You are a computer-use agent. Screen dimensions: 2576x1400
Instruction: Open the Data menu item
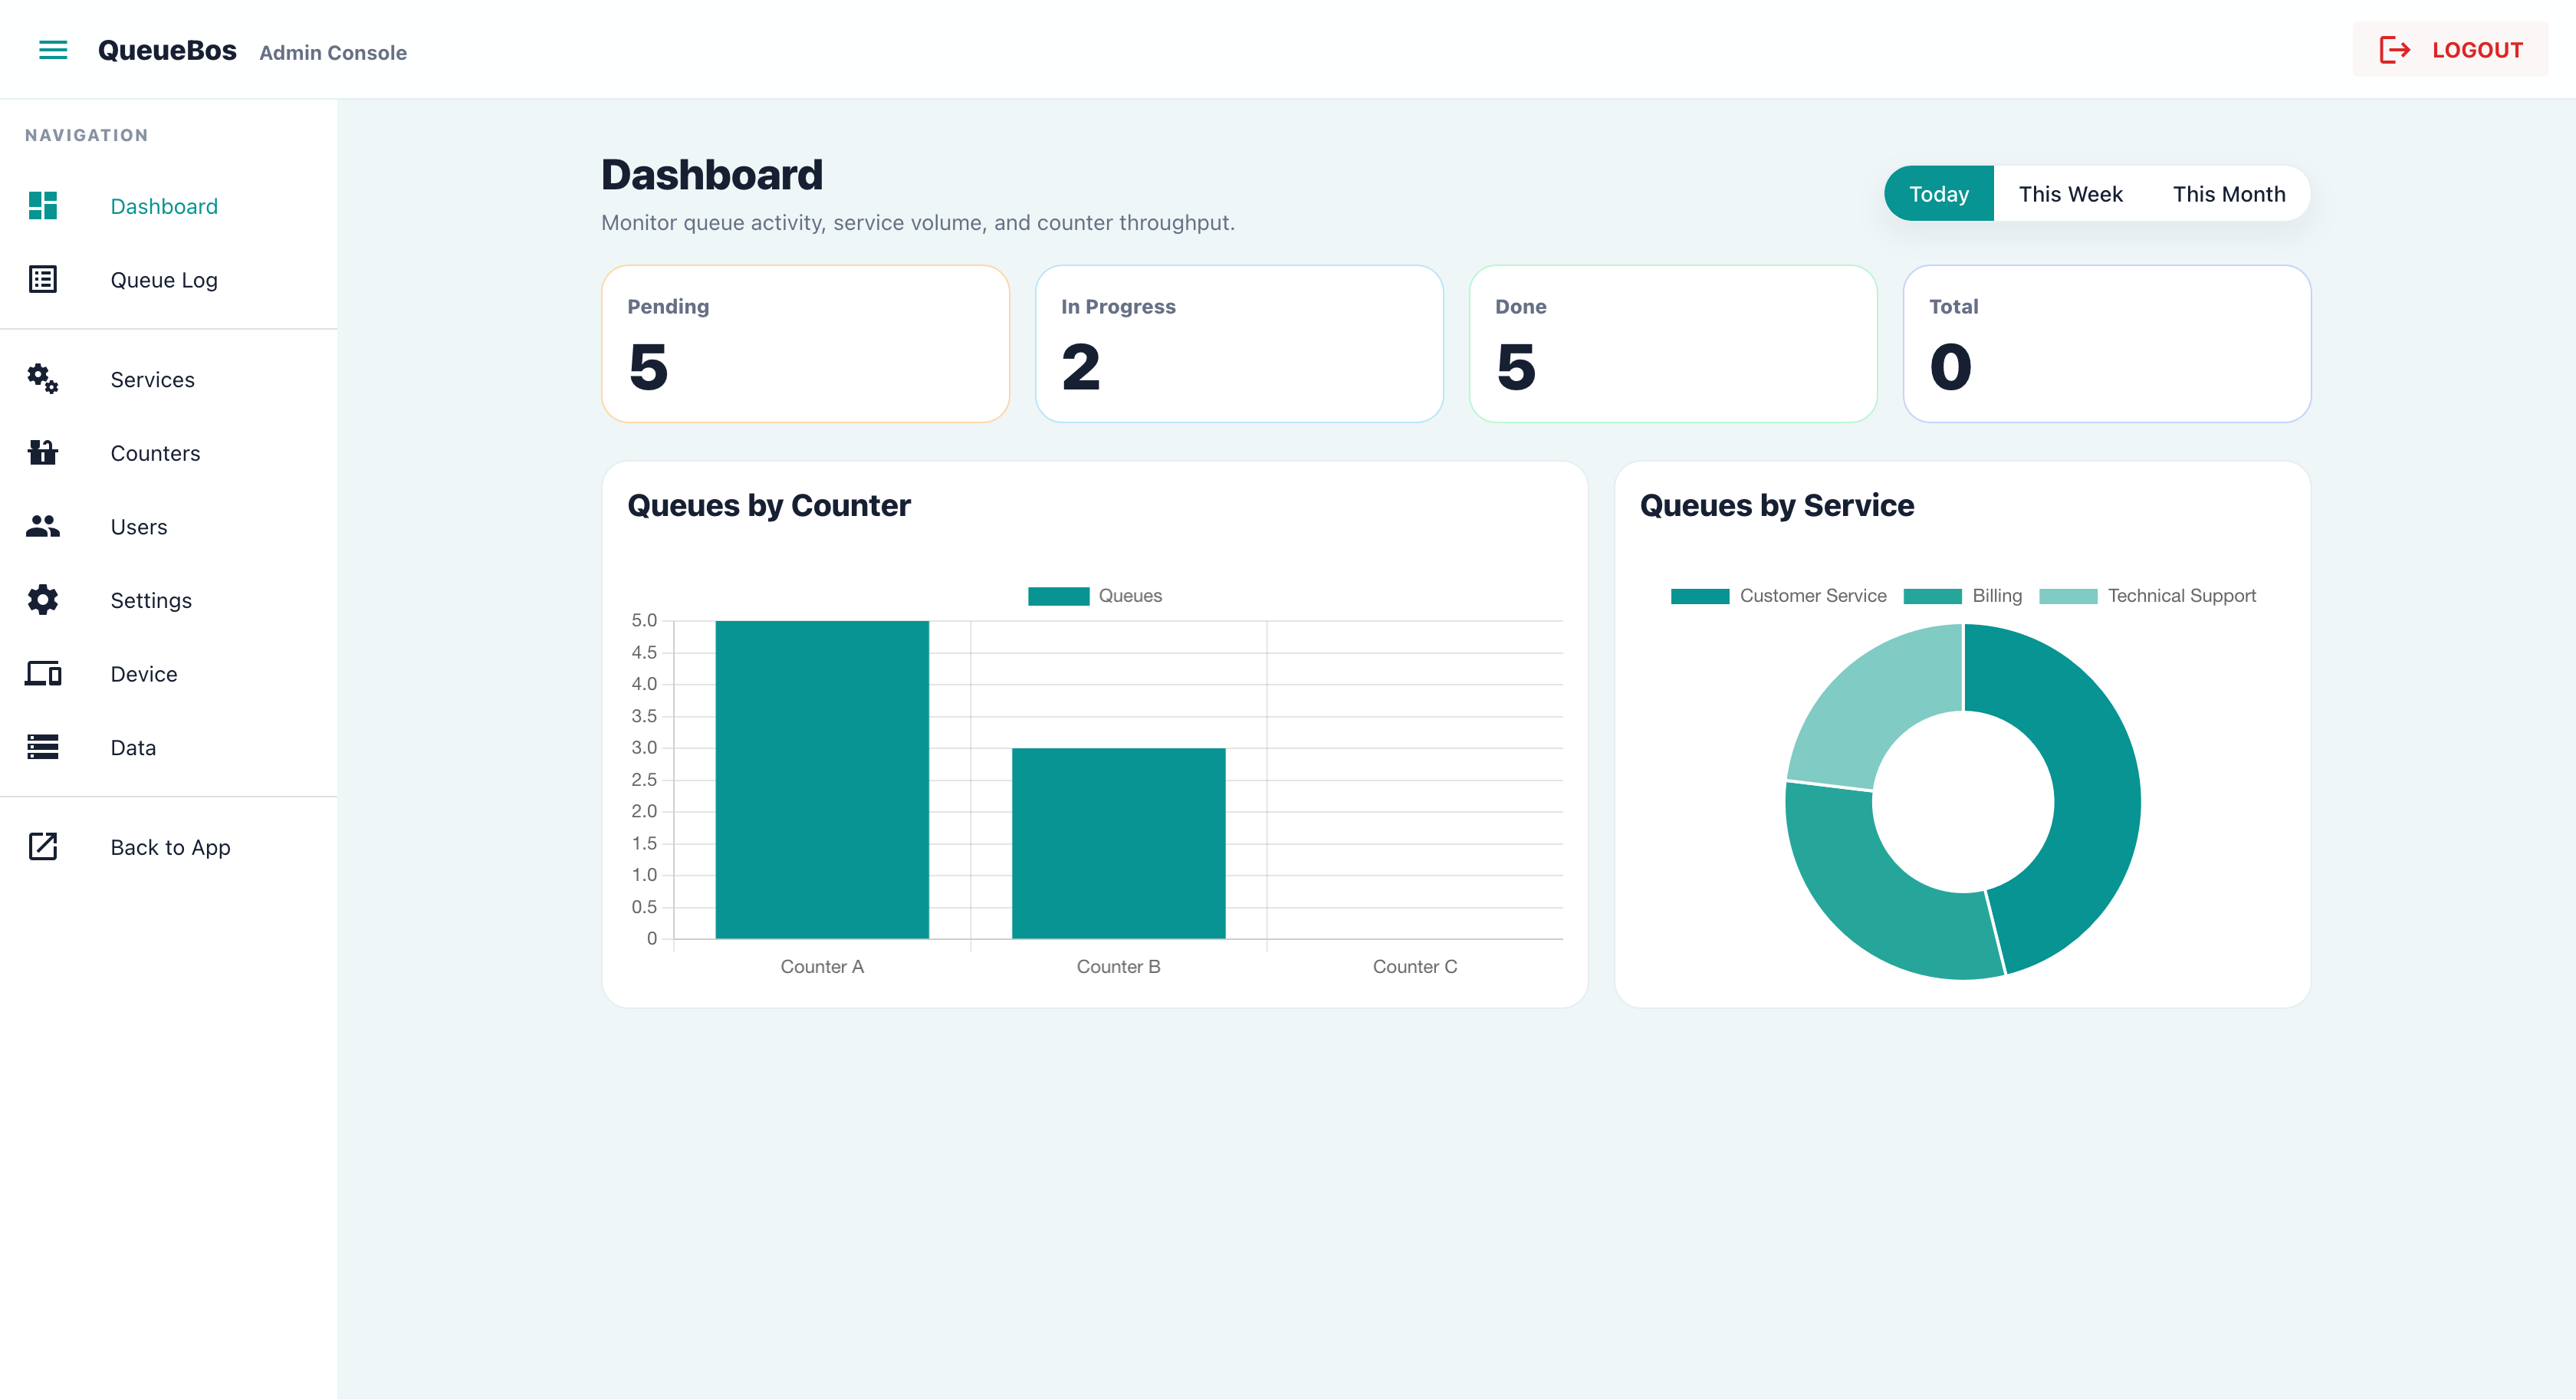[x=168, y=748]
